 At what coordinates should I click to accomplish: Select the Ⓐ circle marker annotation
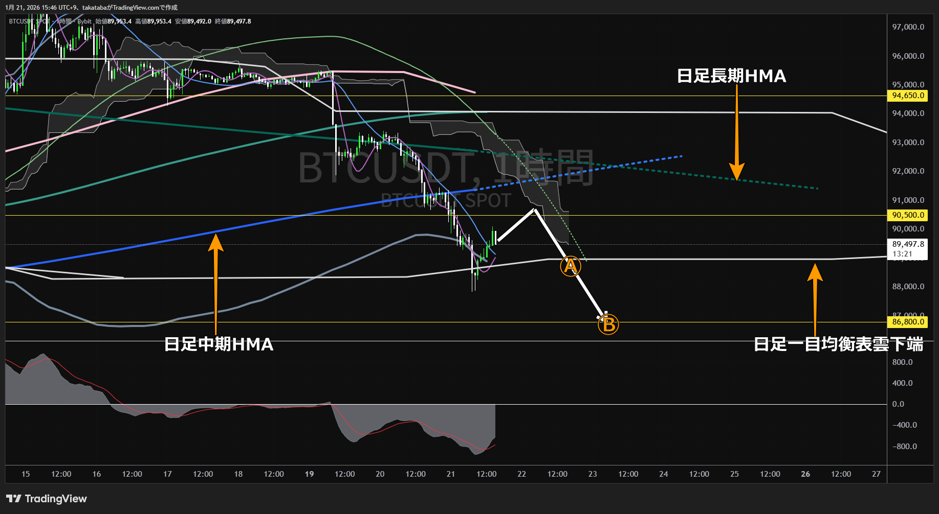tap(570, 266)
